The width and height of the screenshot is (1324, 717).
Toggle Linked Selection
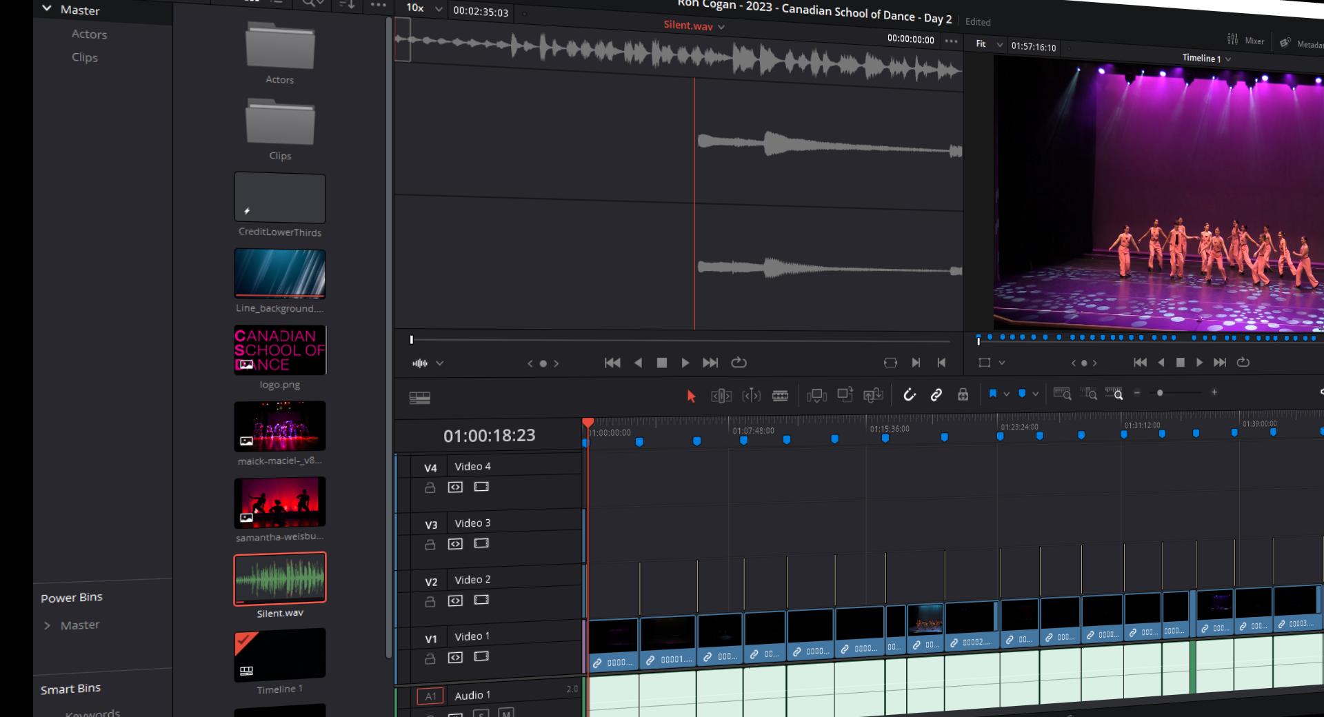pos(936,394)
